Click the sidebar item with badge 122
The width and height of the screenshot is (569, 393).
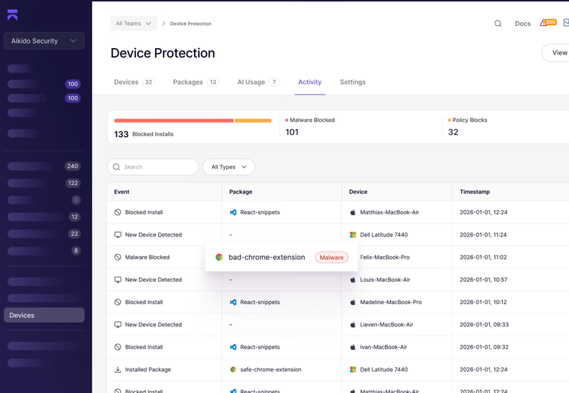coord(44,183)
